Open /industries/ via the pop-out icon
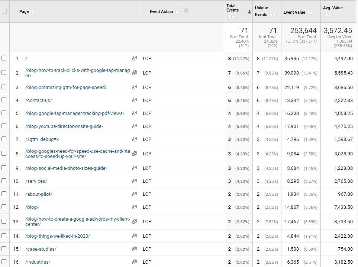358x267 pixels. click(x=134, y=262)
